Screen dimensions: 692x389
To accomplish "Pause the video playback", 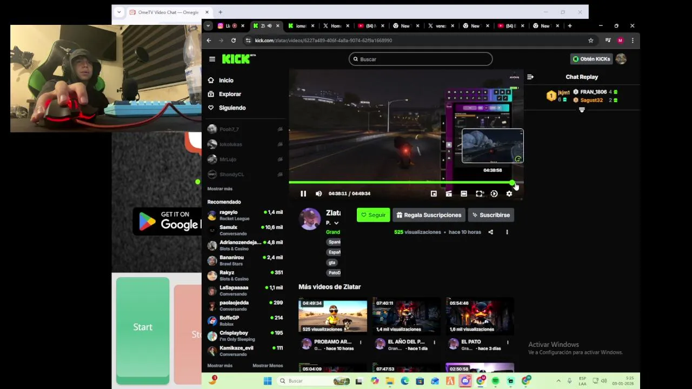I will click(303, 193).
